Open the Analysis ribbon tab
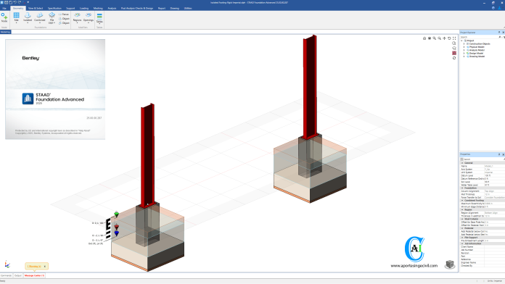 pyautogui.click(x=112, y=9)
